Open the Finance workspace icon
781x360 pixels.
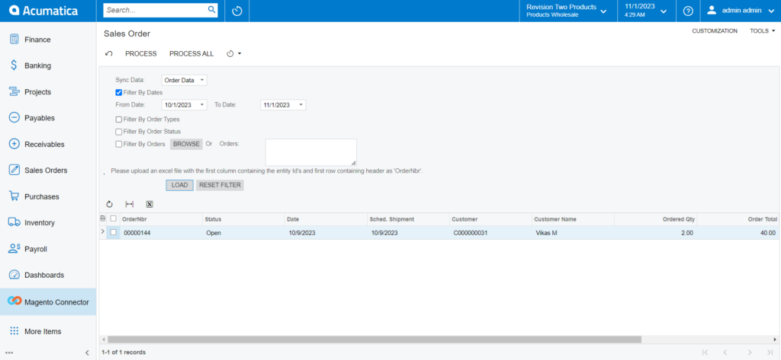(x=14, y=40)
